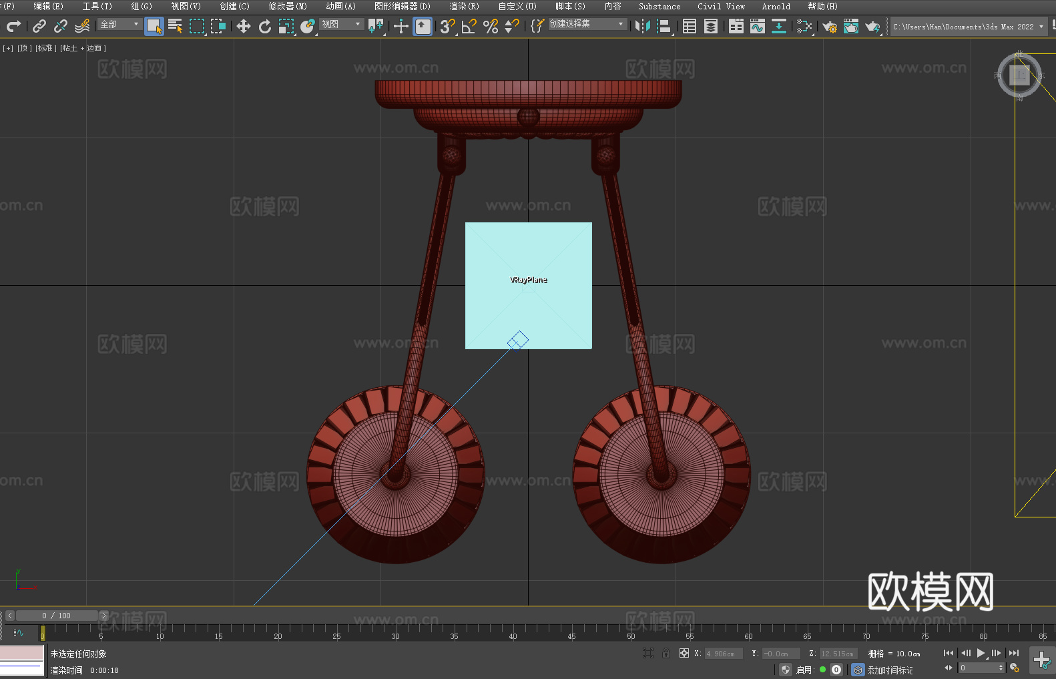This screenshot has width=1056, height=679.
Task: Click the Mirror tool icon
Action: [643, 27]
